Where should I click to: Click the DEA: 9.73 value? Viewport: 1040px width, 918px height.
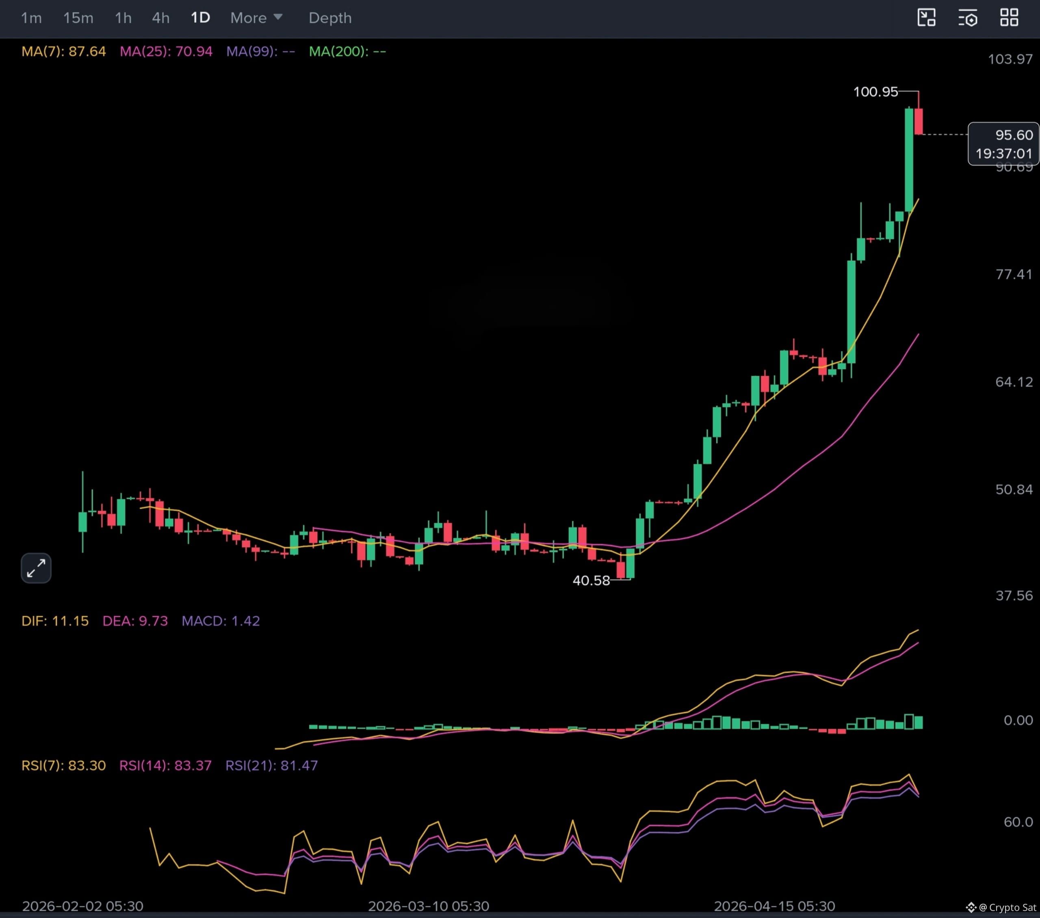pyautogui.click(x=135, y=621)
